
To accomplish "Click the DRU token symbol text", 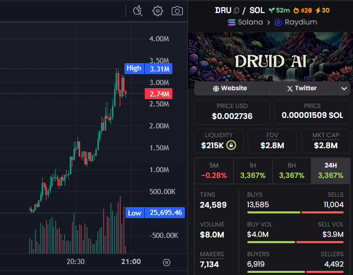I will [223, 10].
